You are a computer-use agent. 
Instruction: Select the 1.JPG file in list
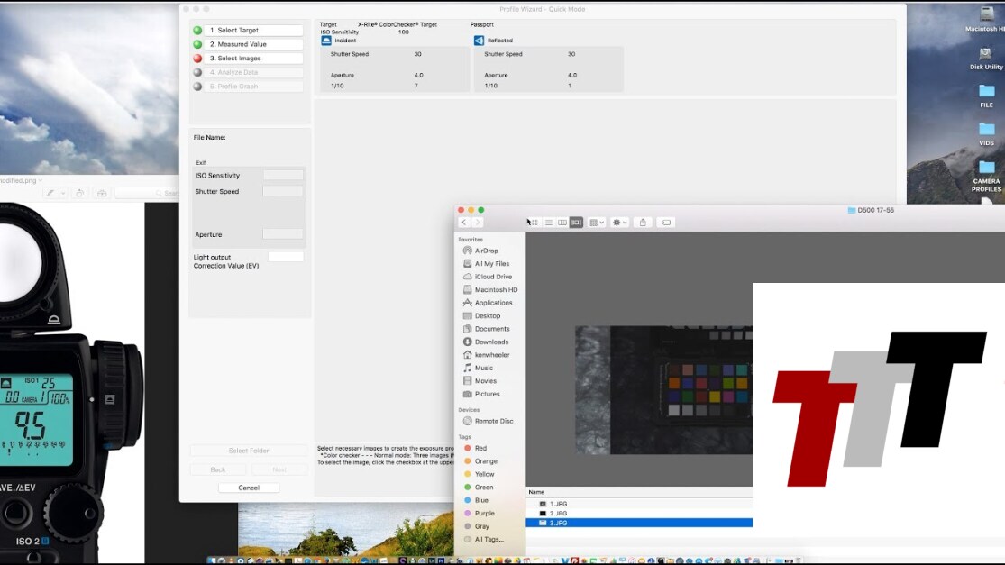click(x=558, y=504)
